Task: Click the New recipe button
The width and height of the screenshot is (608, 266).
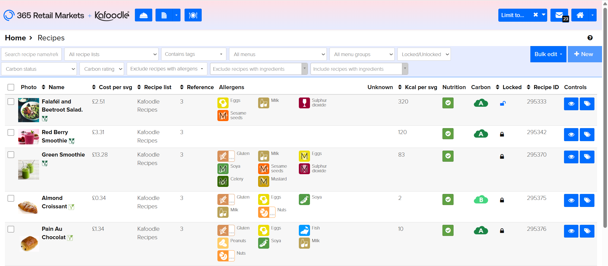Action: coord(585,54)
